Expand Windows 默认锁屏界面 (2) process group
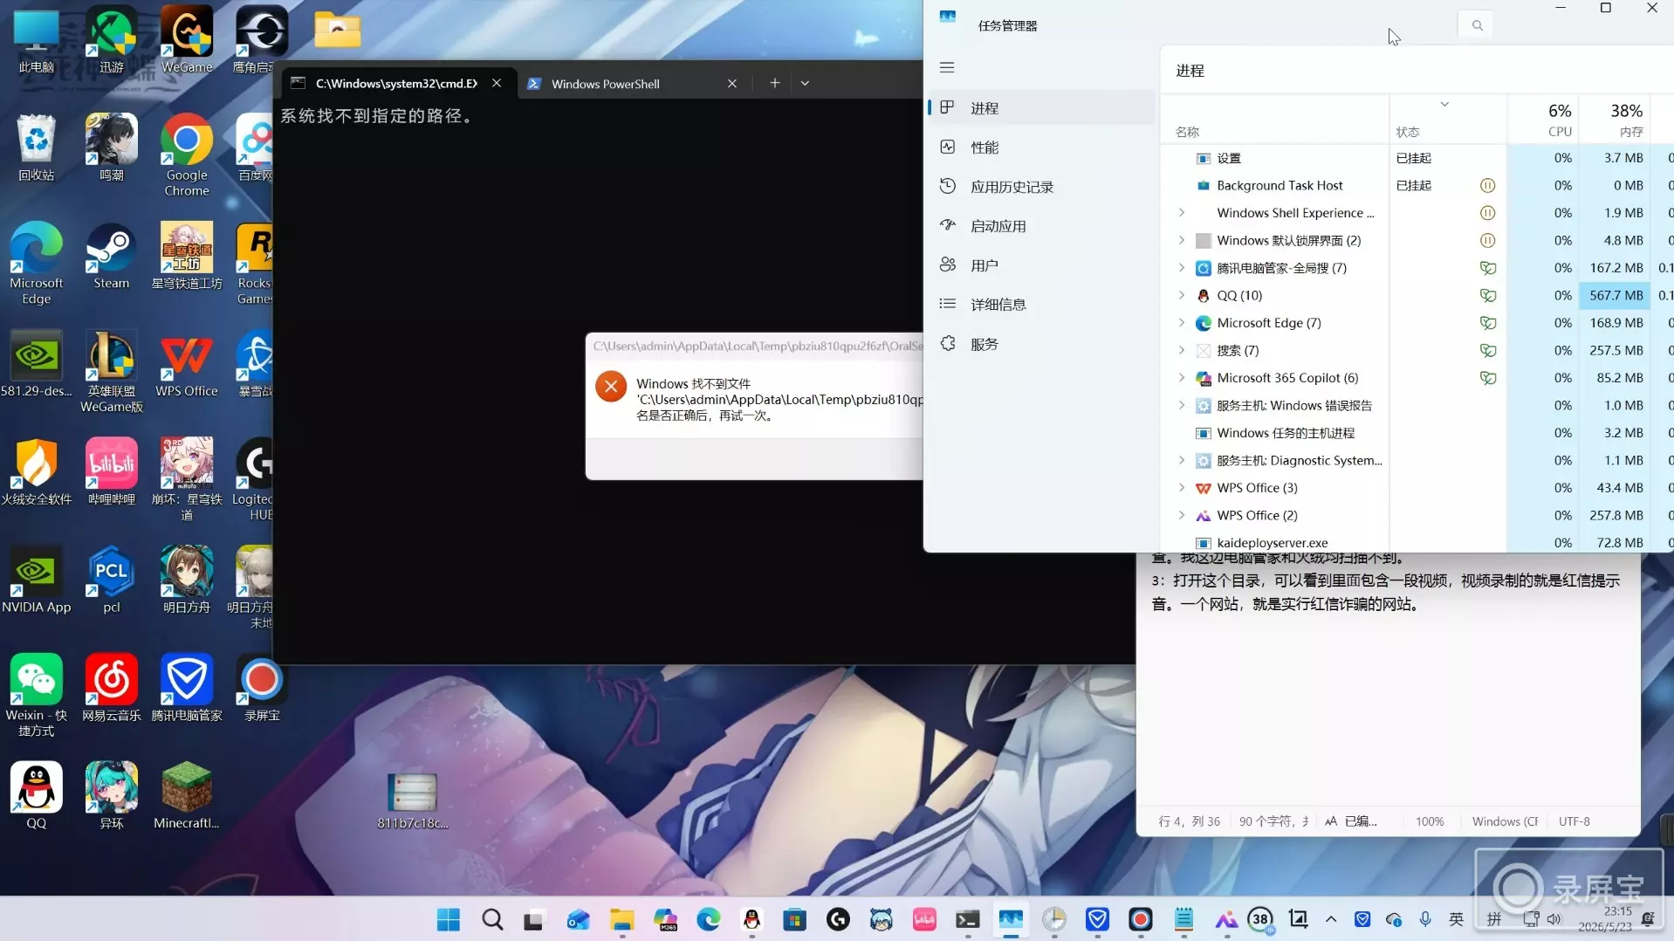Image resolution: width=1674 pixels, height=941 pixels. (x=1182, y=240)
